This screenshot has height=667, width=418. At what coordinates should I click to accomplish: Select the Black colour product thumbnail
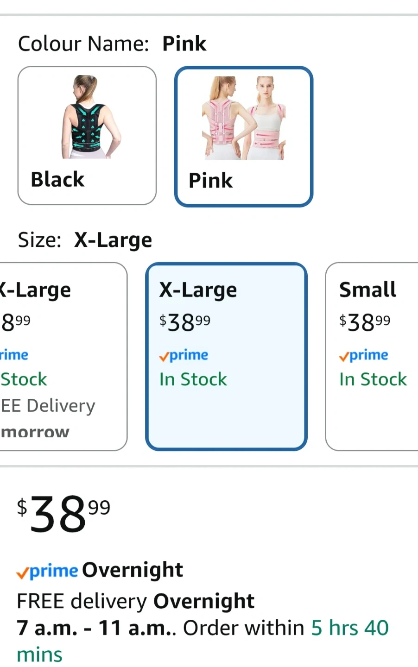90,117
